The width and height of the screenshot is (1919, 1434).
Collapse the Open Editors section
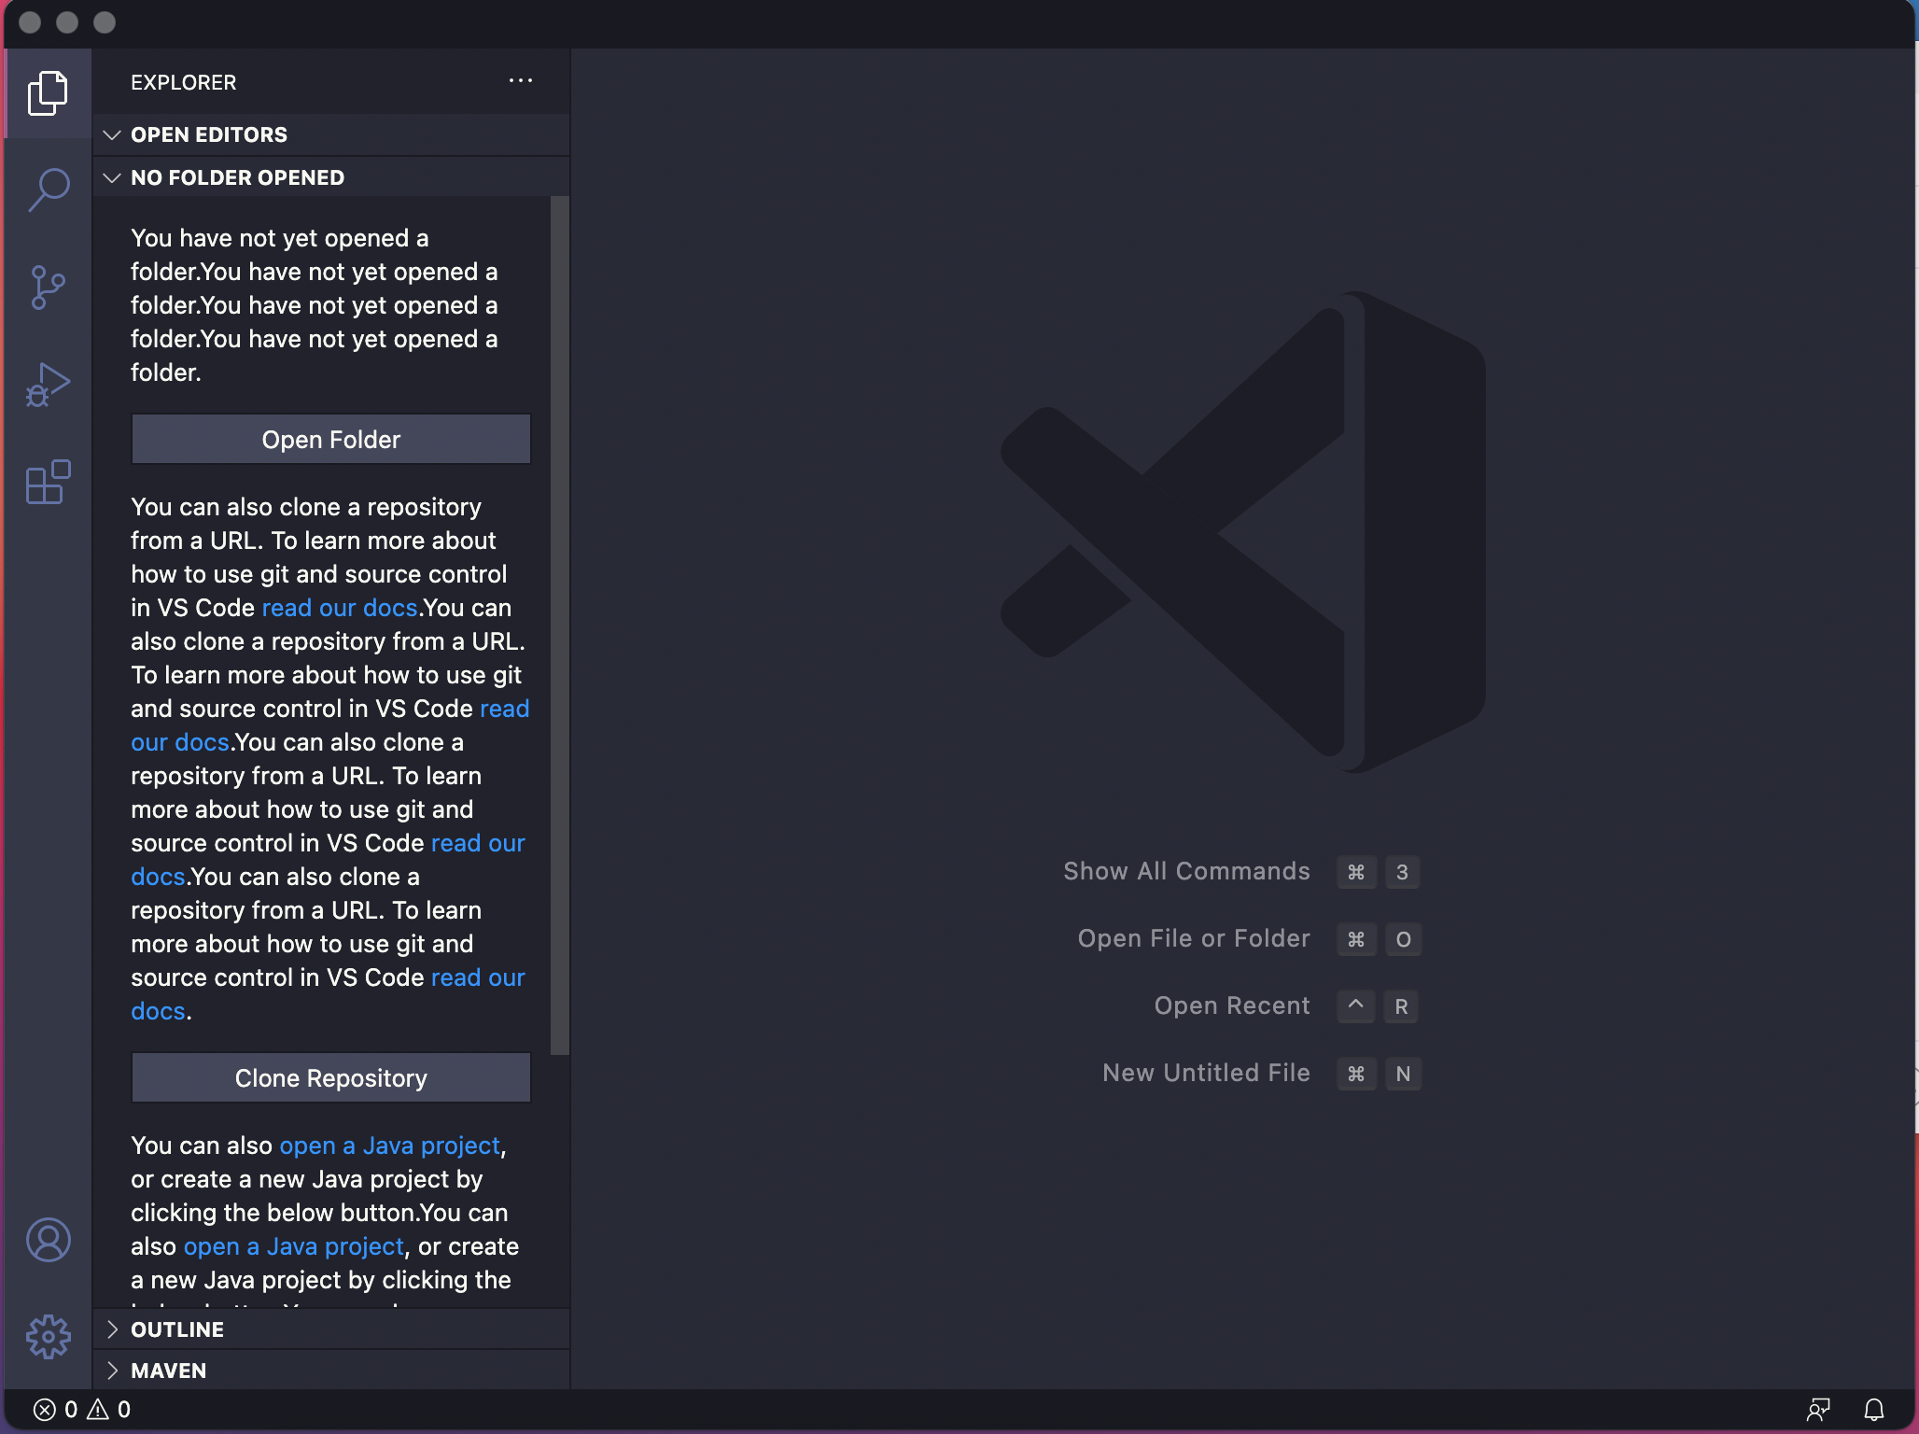(112, 134)
